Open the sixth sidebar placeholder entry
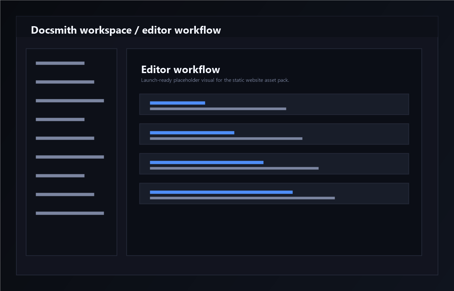Screen dimensions: 454x291 tap(69, 157)
